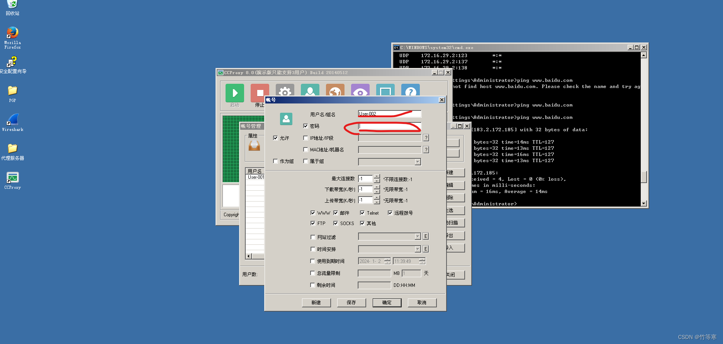Click the red Stop (停止) icon in CCProxy

[x=260, y=93]
